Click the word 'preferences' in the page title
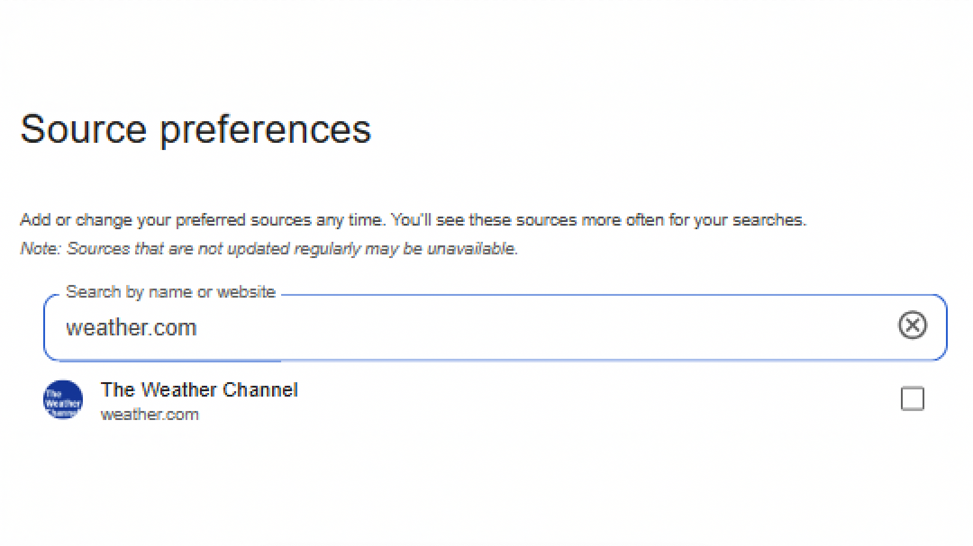 click(x=265, y=130)
